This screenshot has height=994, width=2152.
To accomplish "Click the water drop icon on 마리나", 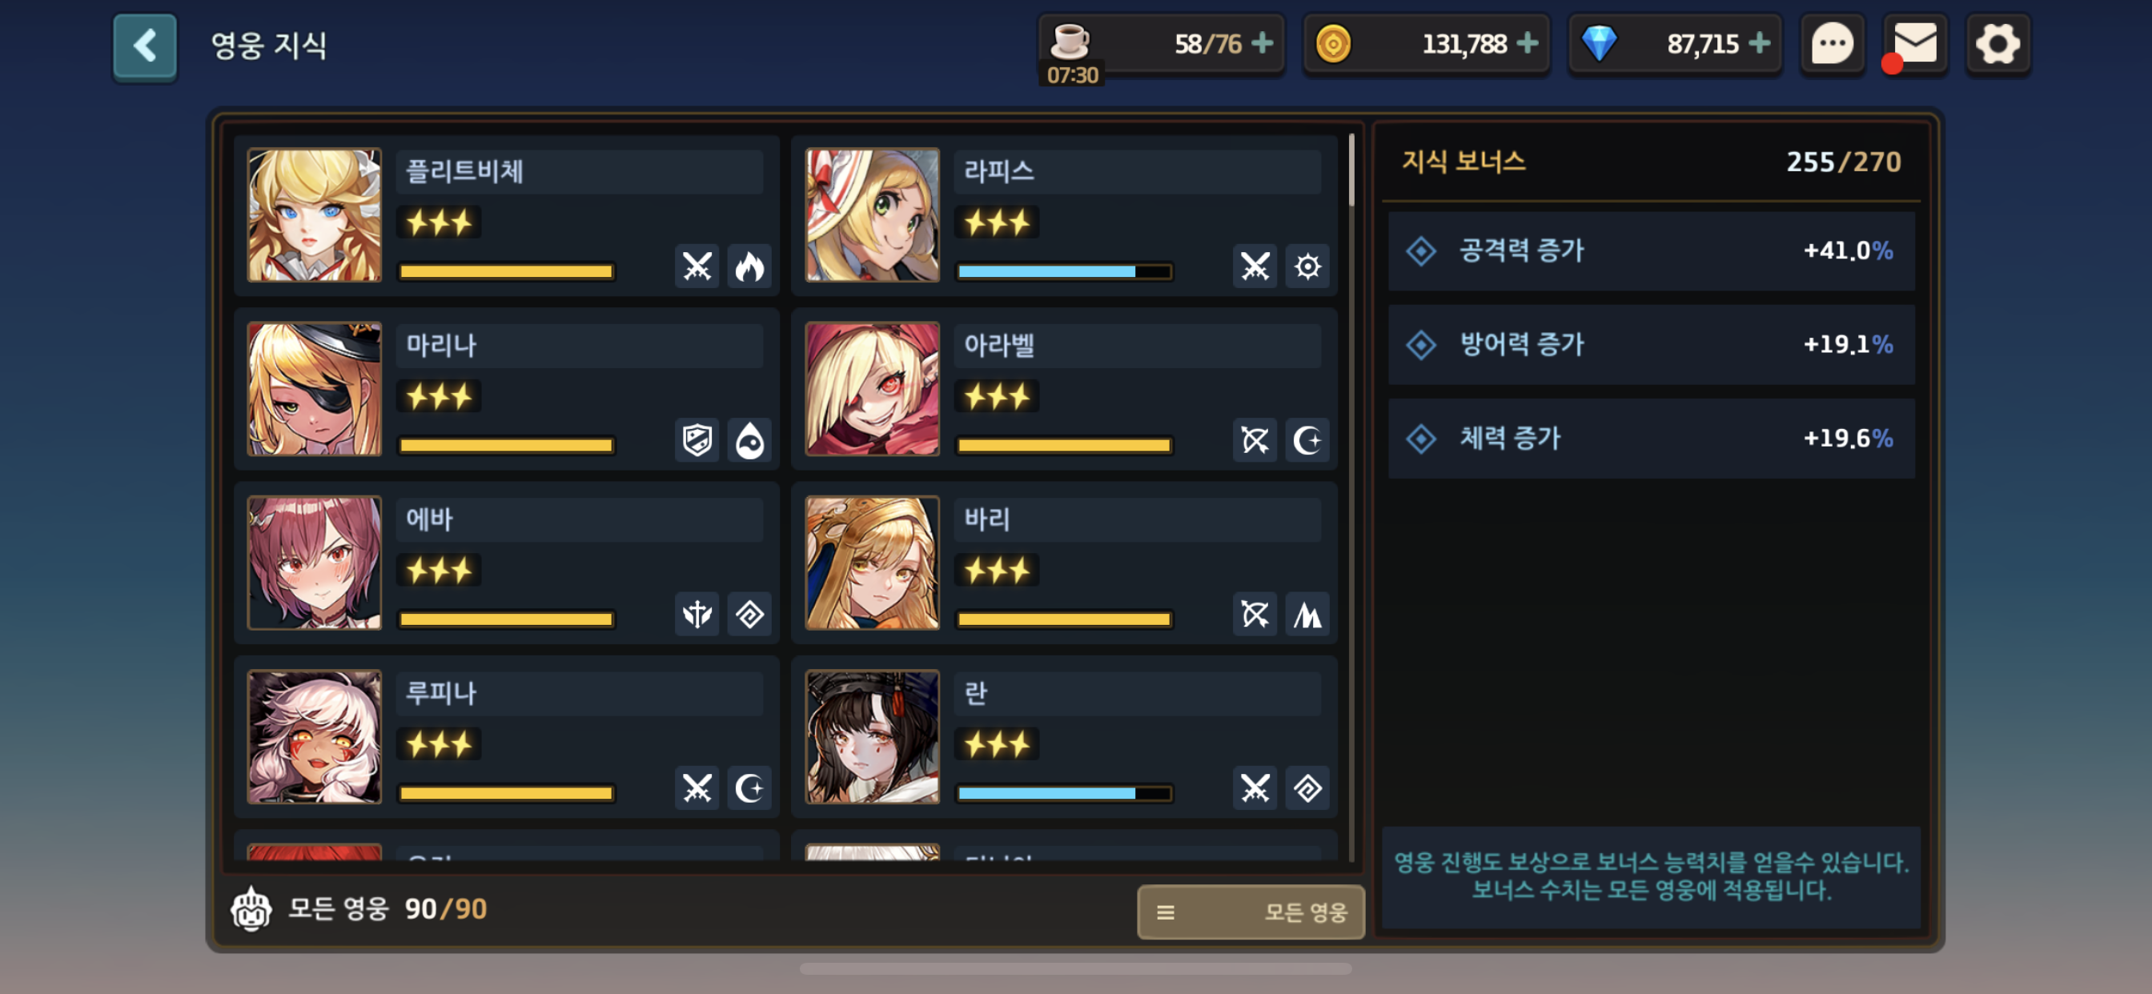I will click(x=749, y=440).
